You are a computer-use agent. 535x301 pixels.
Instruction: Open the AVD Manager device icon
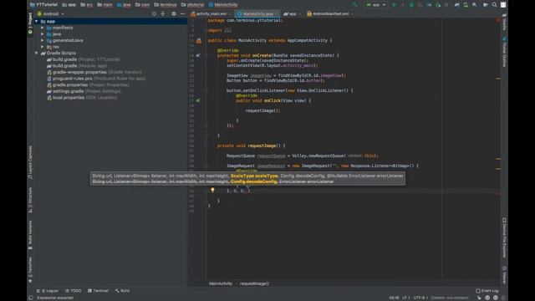click(x=466, y=5)
